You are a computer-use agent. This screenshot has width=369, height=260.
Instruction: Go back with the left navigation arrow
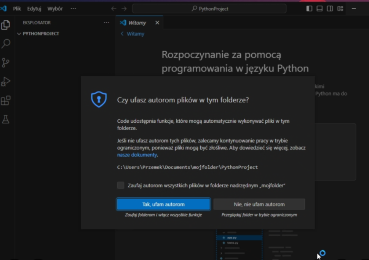point(114,9)
